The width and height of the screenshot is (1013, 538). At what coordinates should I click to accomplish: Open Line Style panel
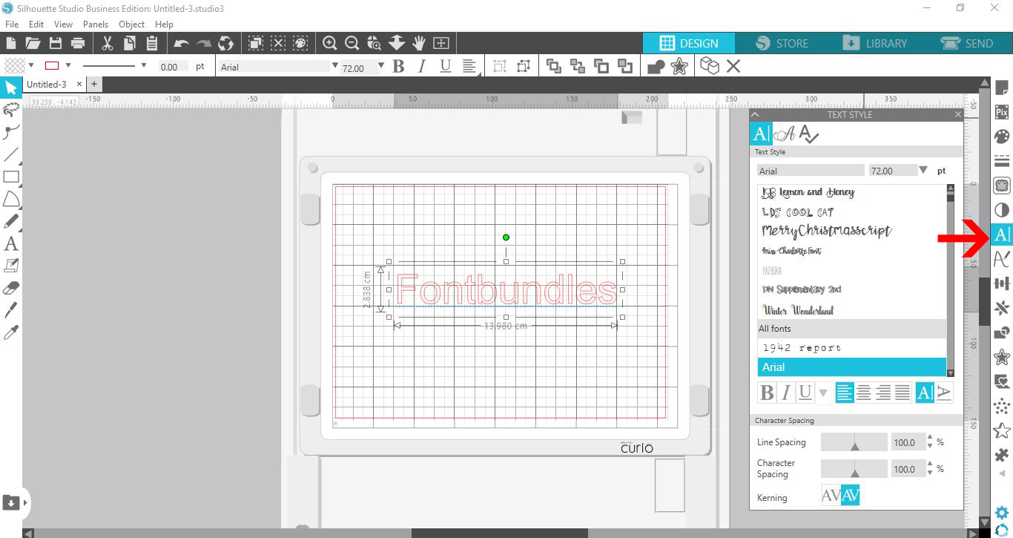tap(1002, 161)
